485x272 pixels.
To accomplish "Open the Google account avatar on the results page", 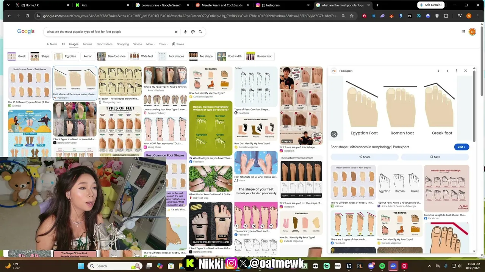I will click(x=472, y=32).
